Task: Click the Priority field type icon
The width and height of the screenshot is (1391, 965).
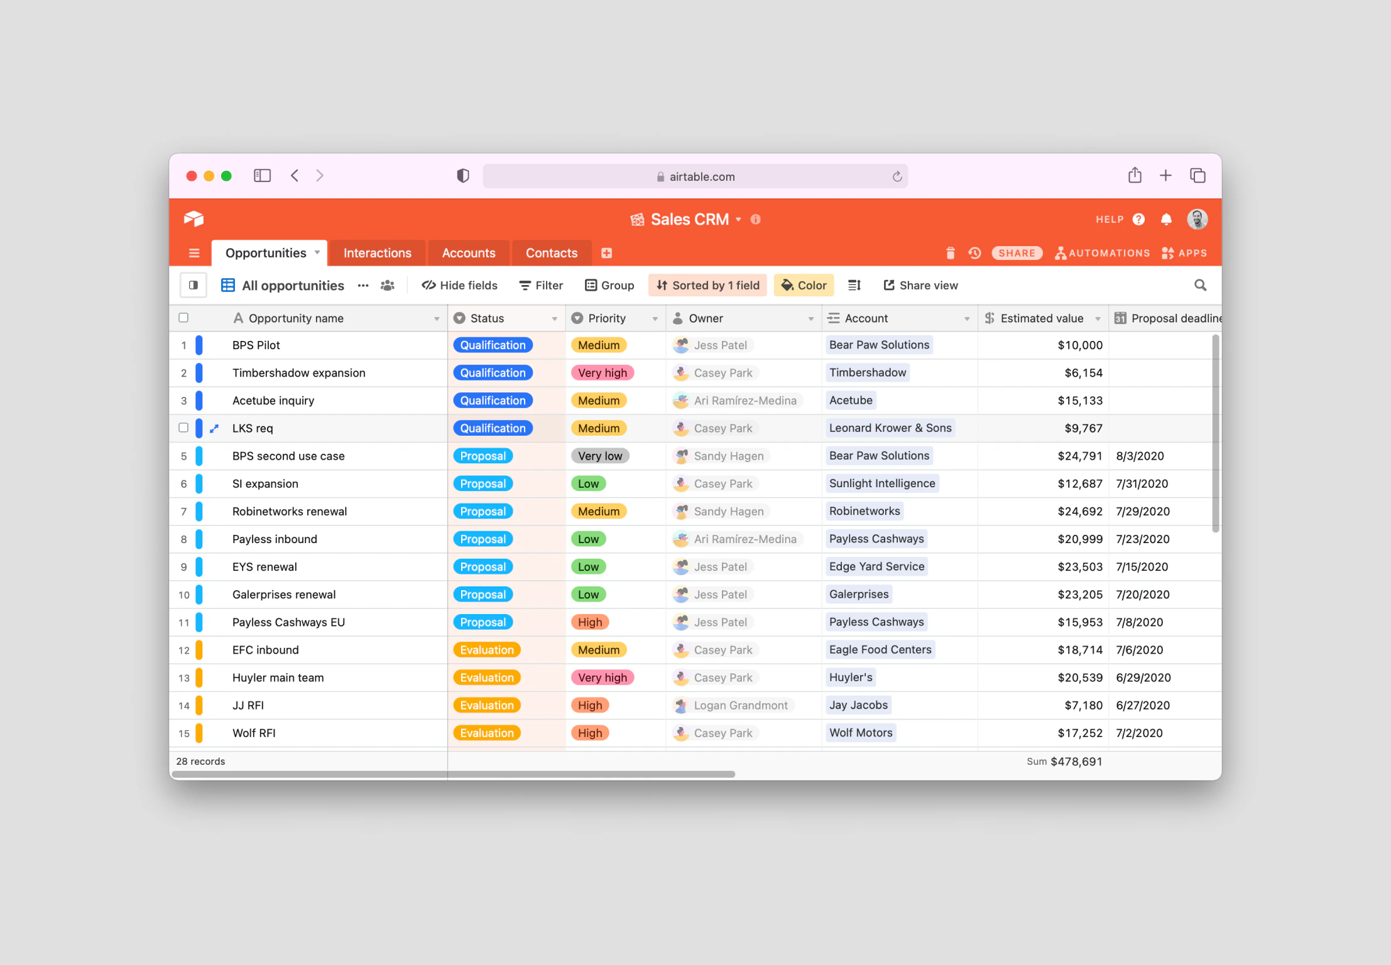Action: point(577,318)
